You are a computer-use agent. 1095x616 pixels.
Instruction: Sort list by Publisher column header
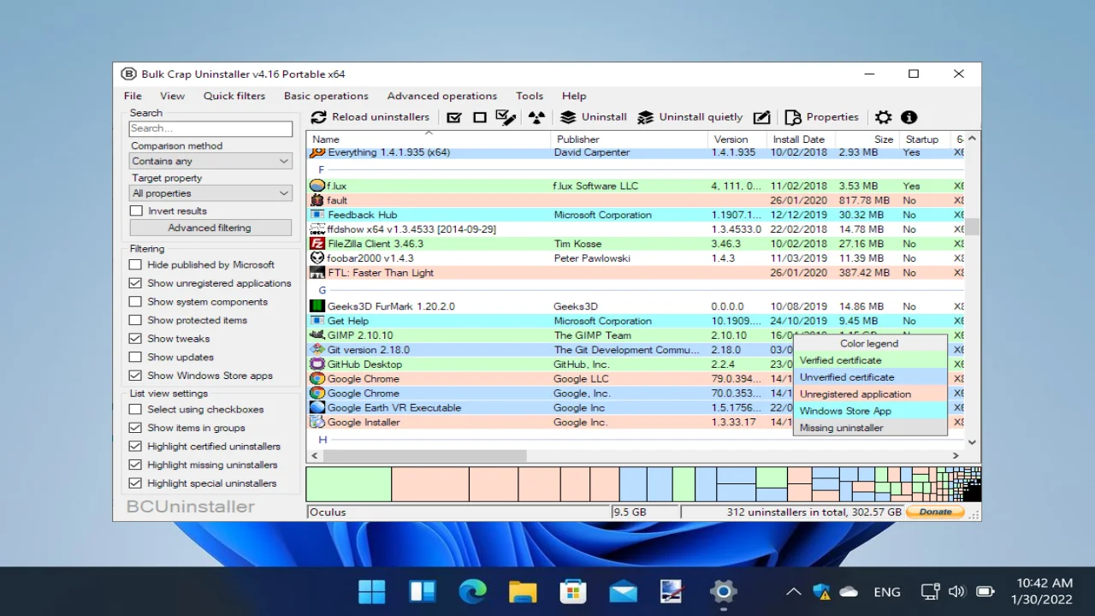(629, 139)
